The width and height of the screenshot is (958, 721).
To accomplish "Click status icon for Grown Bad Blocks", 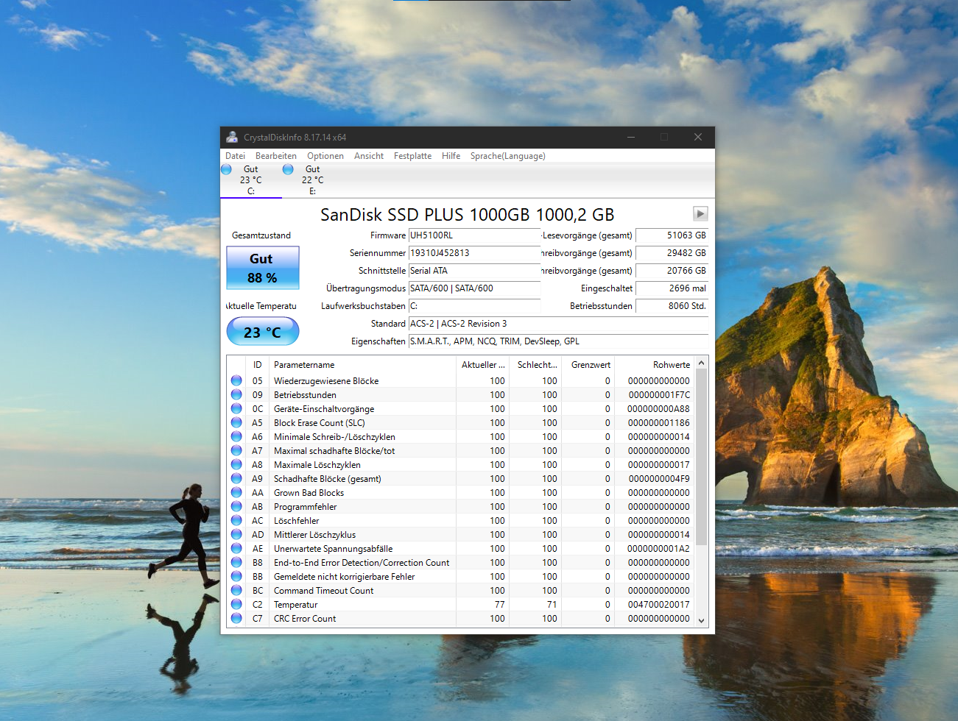I will [x=236, y=492].
